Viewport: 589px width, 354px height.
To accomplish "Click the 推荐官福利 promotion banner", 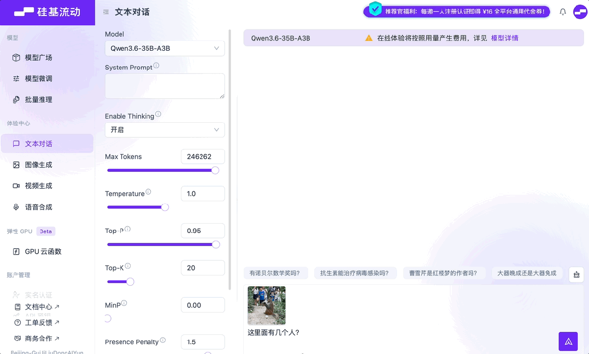I will pos(457,11).
